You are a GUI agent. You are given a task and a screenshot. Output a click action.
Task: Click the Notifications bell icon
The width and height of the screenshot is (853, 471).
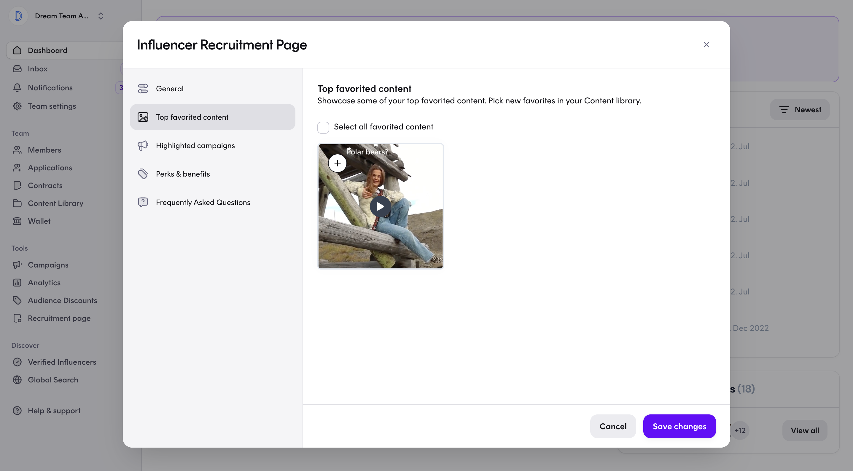point(17,88)
